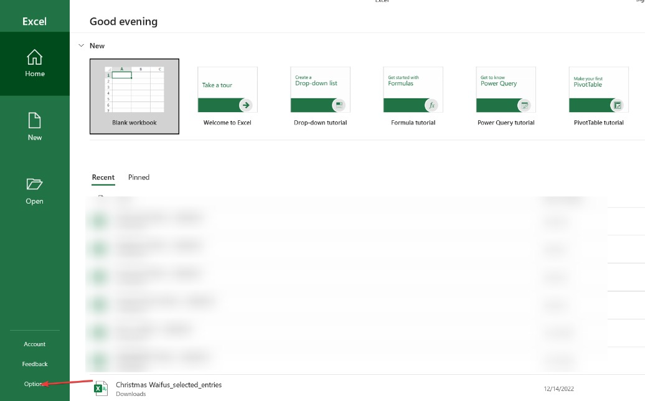
Task: Open the Drop-down tutorial template
Action: (x=320, y=89)
